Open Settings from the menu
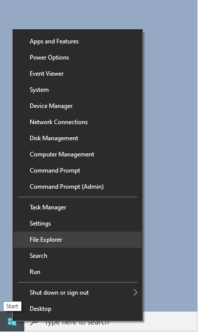 tap(78, 224)
